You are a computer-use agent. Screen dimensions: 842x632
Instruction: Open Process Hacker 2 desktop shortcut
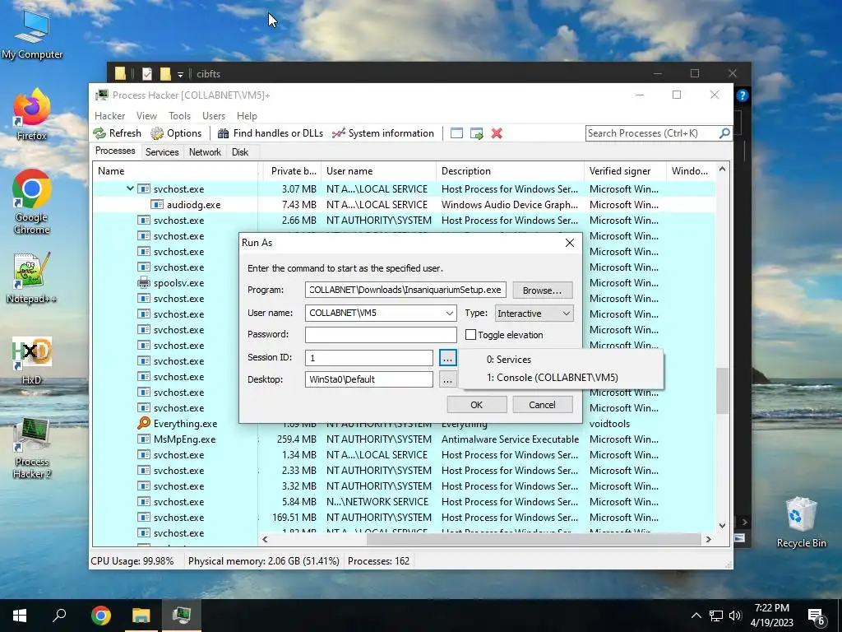pos(32,448)
